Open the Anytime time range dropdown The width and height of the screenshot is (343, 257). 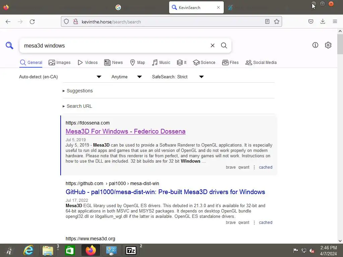click(x=126, y=77)
